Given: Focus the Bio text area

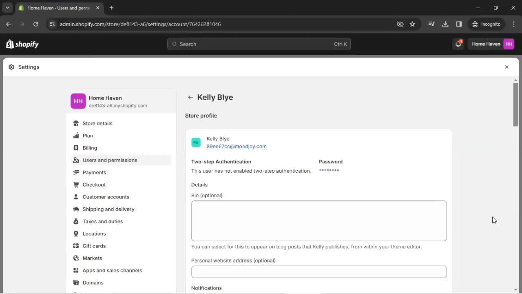Looking at the screenshot, I should (319, 220).
